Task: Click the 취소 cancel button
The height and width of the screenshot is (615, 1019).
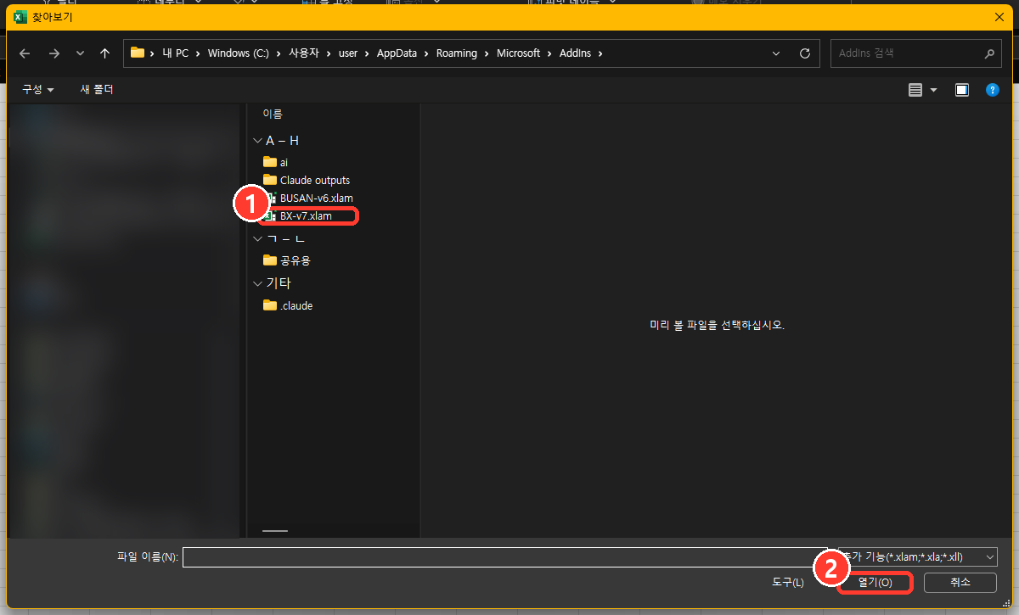Action: (960, 583)
